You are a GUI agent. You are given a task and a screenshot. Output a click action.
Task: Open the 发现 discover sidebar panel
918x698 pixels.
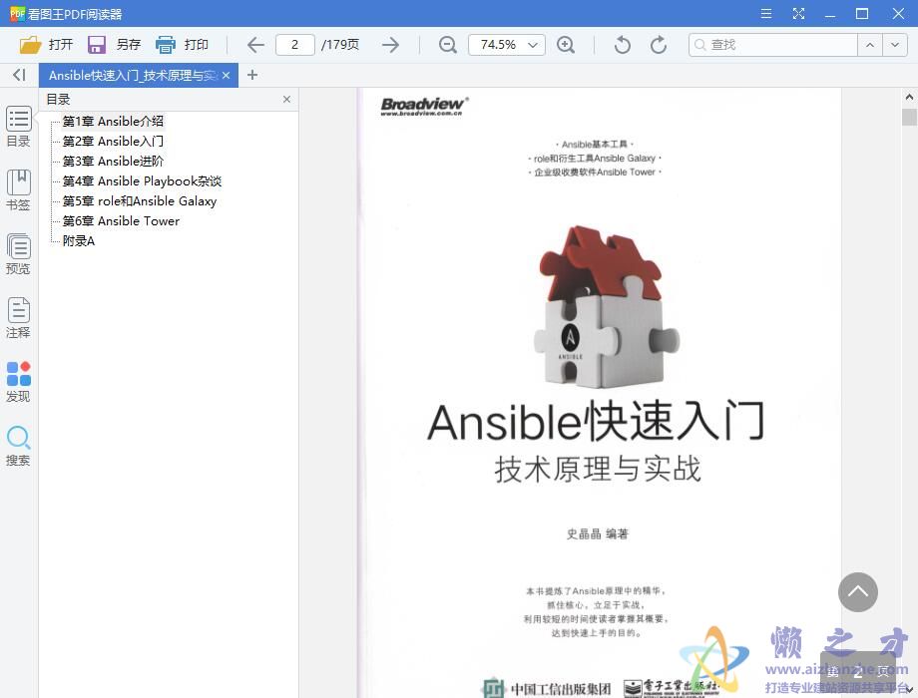tap(18, 382)
